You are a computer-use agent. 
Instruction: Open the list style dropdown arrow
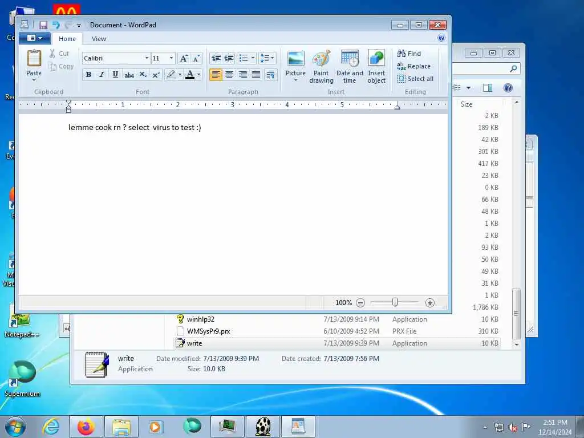tap(253, 58)
